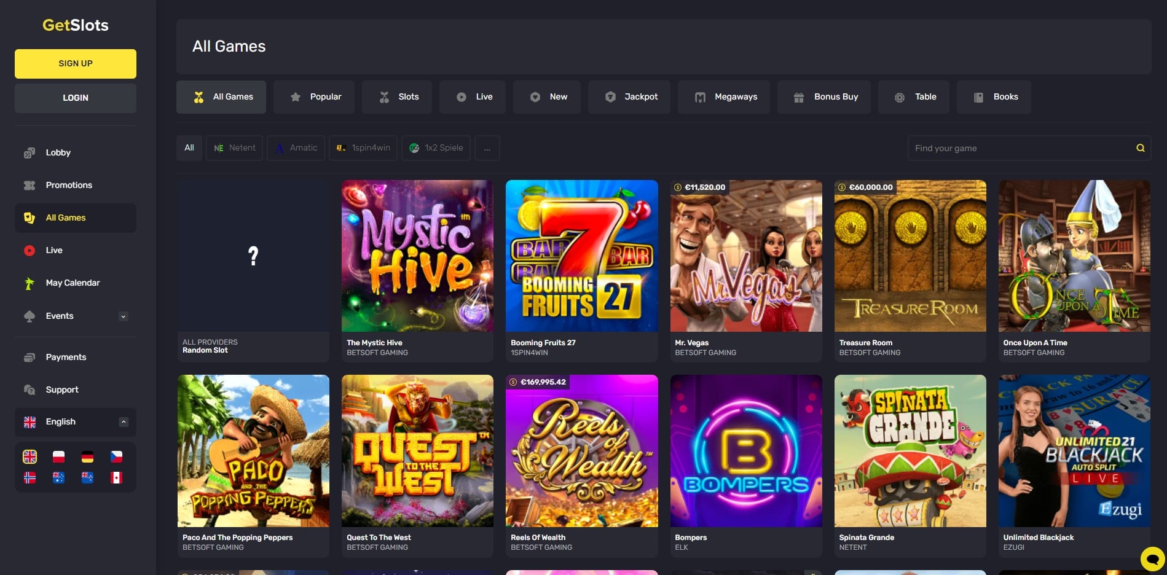Image resolution: width=1167 pixels, height=575 pixels.
Task: Filter games by 1x2 Spiele provider
Action: pos(436,148)
